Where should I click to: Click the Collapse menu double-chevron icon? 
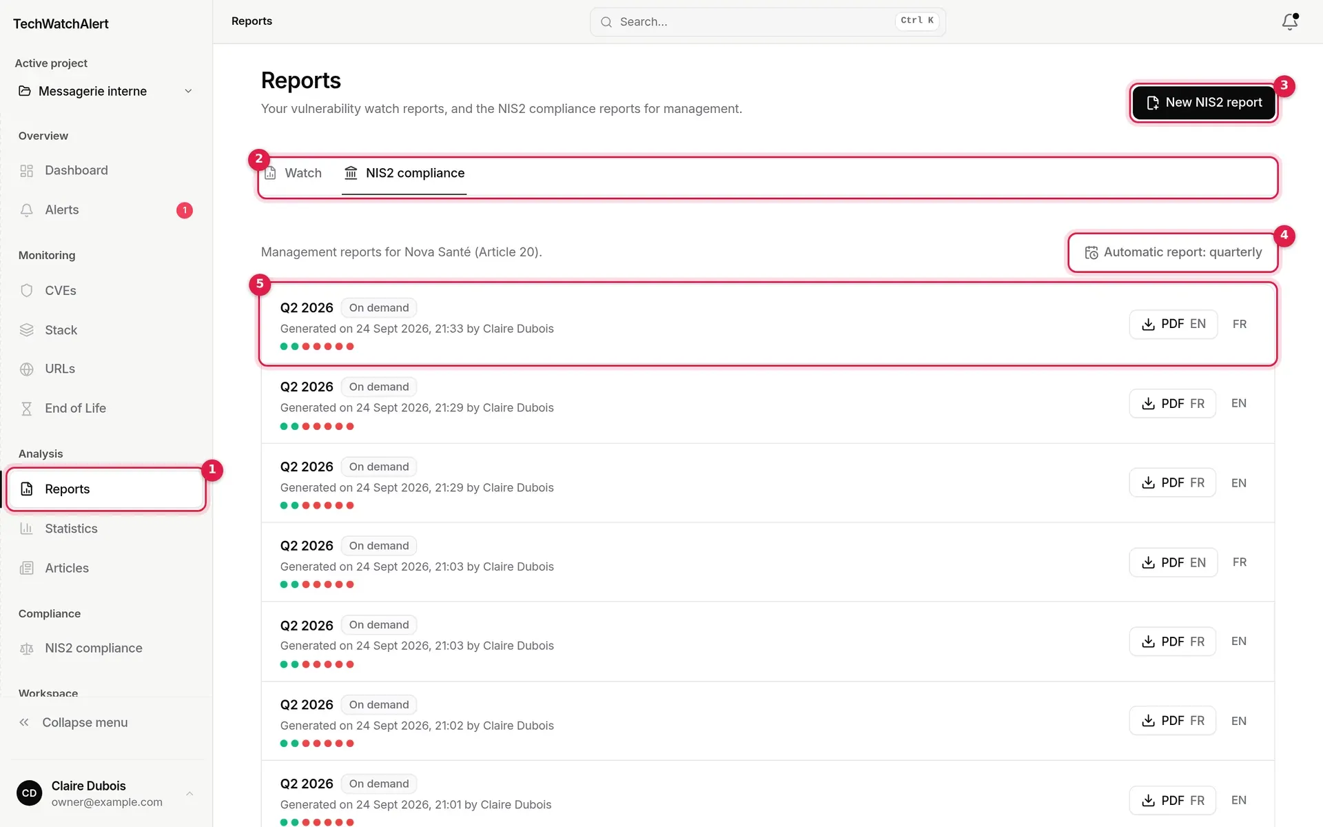24,722
